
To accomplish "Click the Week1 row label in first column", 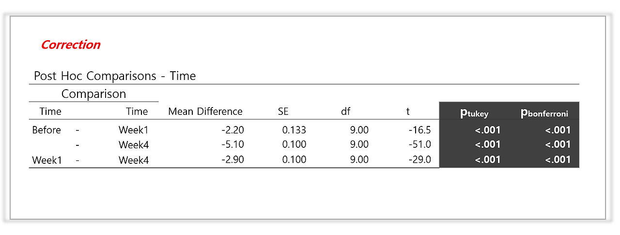I will pos(47,160).
